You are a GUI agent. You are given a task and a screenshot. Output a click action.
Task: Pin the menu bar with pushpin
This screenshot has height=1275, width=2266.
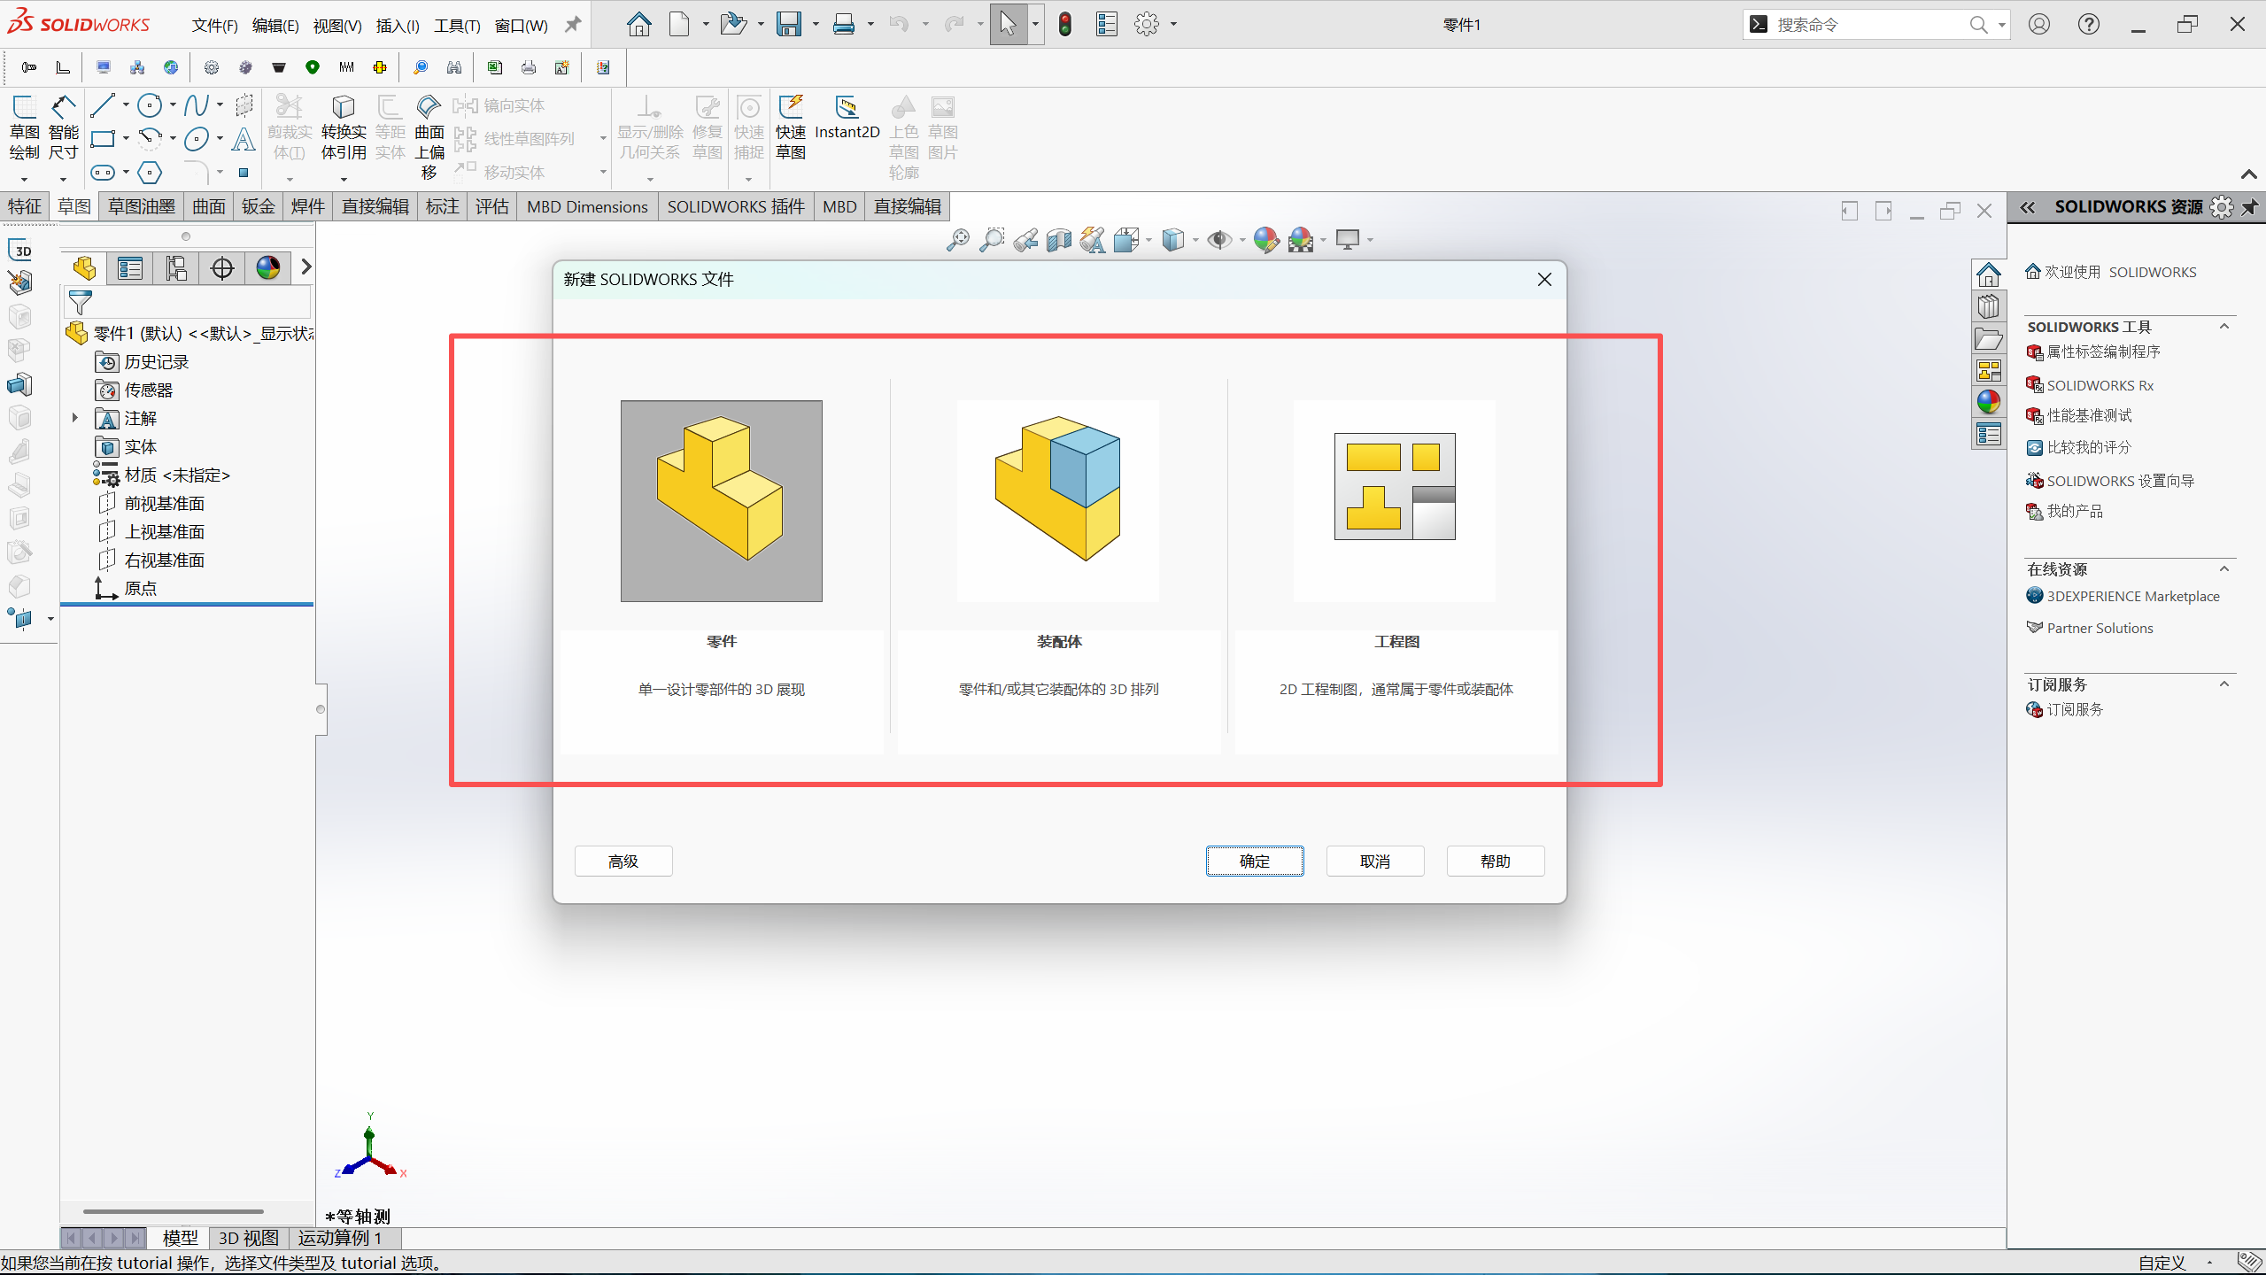[x=573, y=25]
